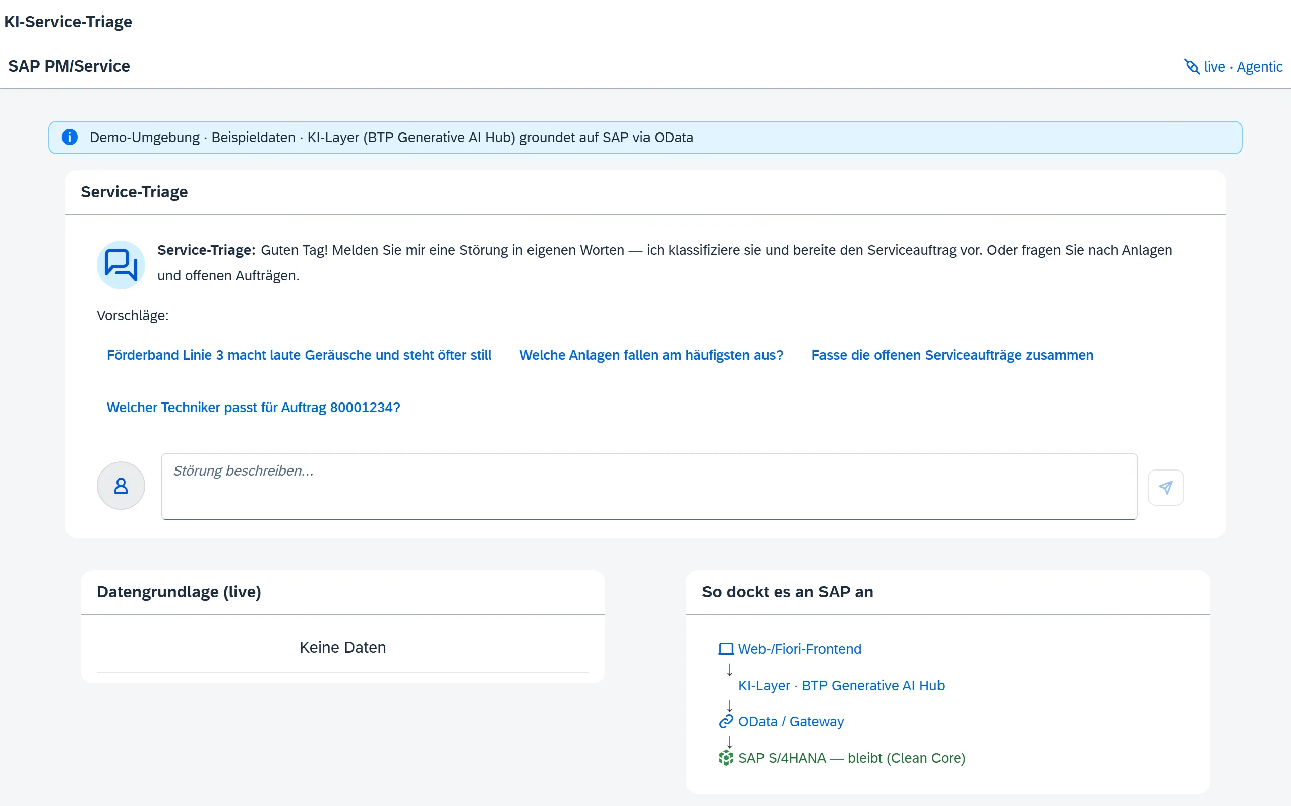
Task: Select suggestion about Förderband Linie 3 noises
Action: tap(299, 355)
